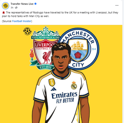
Task: Click the red siren emoji in post
Action: click(4, 13)
